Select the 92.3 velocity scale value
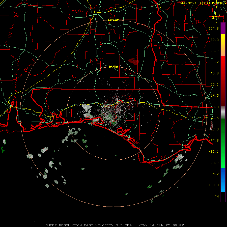The height and width of the screenshot is (227, 227). [x=215, y=40]
